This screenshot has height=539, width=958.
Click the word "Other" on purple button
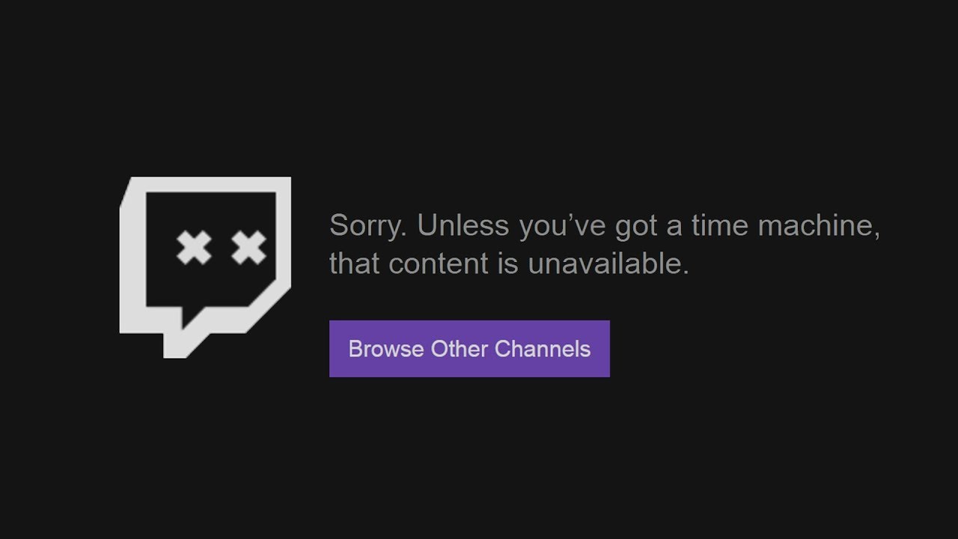click(x=459, y=349)
